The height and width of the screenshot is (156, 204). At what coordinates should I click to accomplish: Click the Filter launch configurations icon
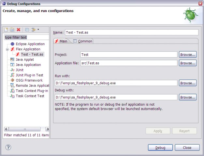33,30
